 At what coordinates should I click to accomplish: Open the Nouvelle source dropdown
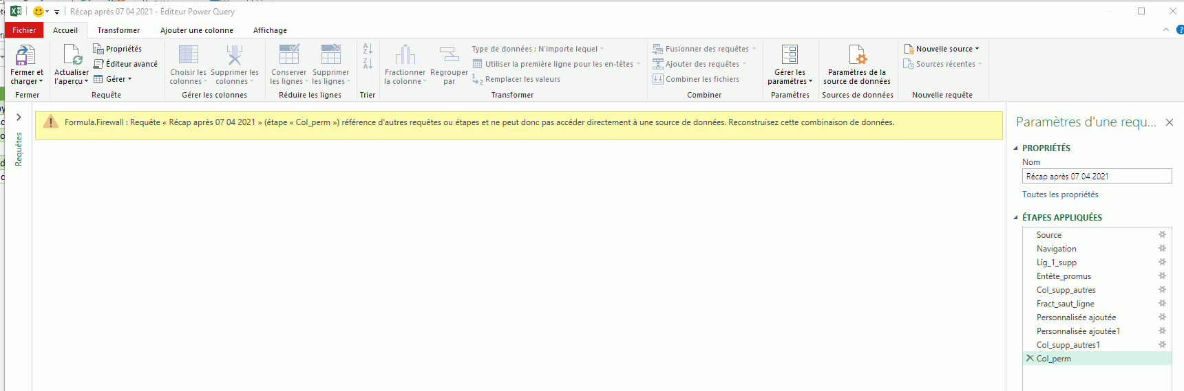942,49
